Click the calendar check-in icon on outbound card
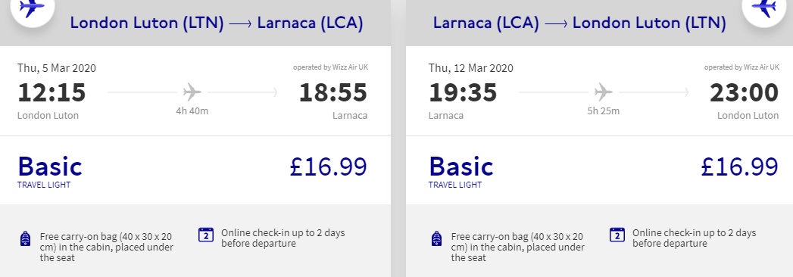Screen dimensions: 793x277 206,235
